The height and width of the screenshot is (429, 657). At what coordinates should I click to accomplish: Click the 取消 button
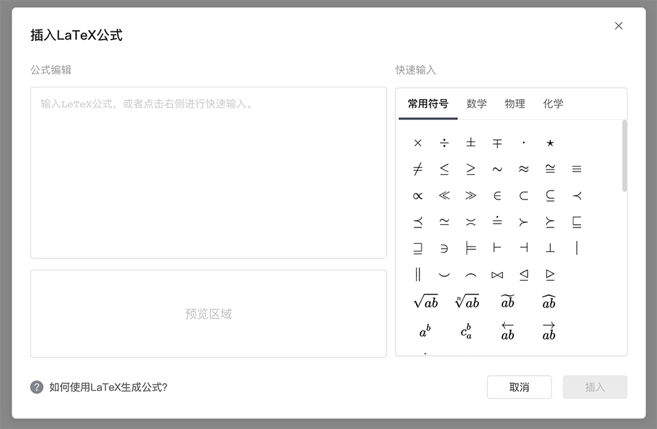pyautogui.click(x=519, y=387)
